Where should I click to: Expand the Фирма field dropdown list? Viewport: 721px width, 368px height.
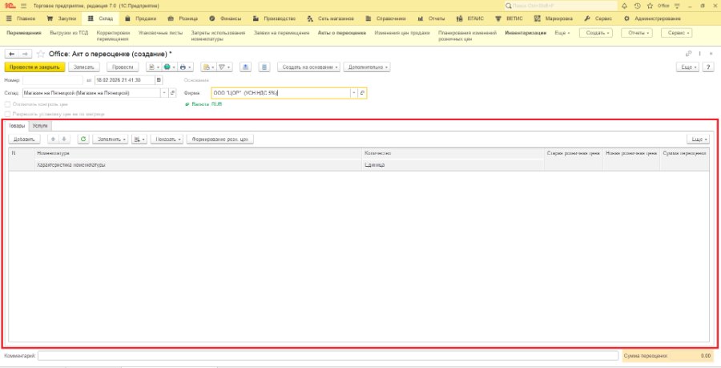354,93
